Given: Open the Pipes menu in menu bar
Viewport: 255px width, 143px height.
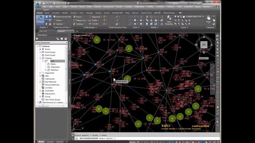Looking at the screenshot, I should (179, 7).
